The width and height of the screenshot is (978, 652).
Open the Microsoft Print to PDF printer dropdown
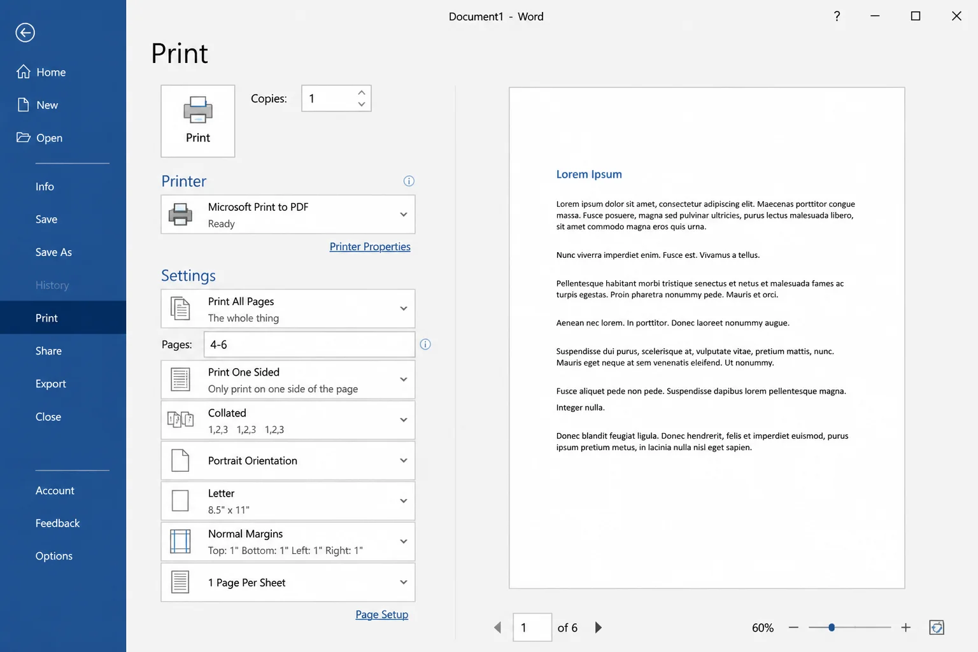click(x=288, y=215)
